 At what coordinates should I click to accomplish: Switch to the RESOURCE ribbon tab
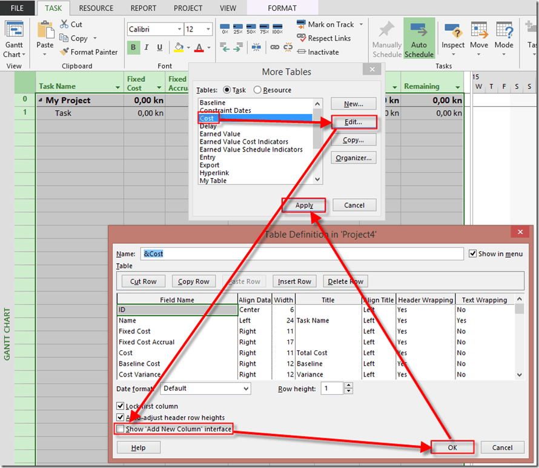[96, 8]
